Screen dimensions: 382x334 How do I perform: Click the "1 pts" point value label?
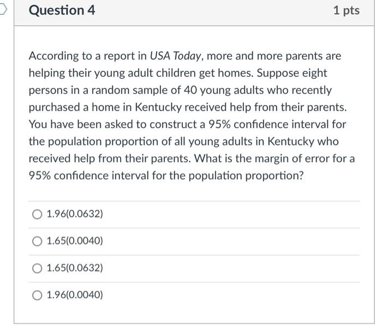pyautogui.click(x=346, y=10)
